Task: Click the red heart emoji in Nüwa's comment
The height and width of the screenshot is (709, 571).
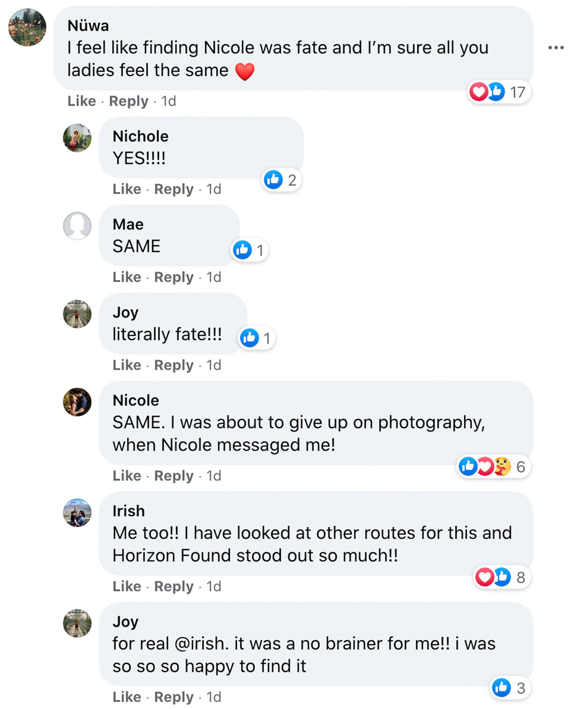Action: tap(245, 72)
